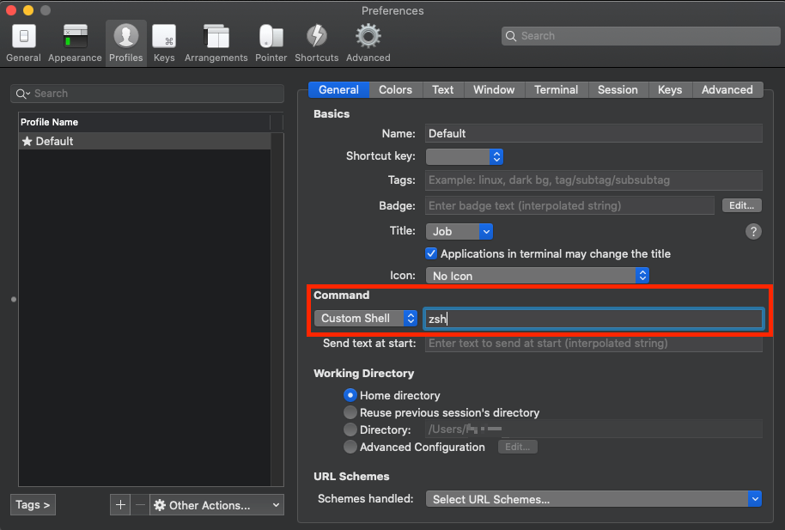Switch to the Terminal tab
Viewport: 785px width, 530px height.
556,89
